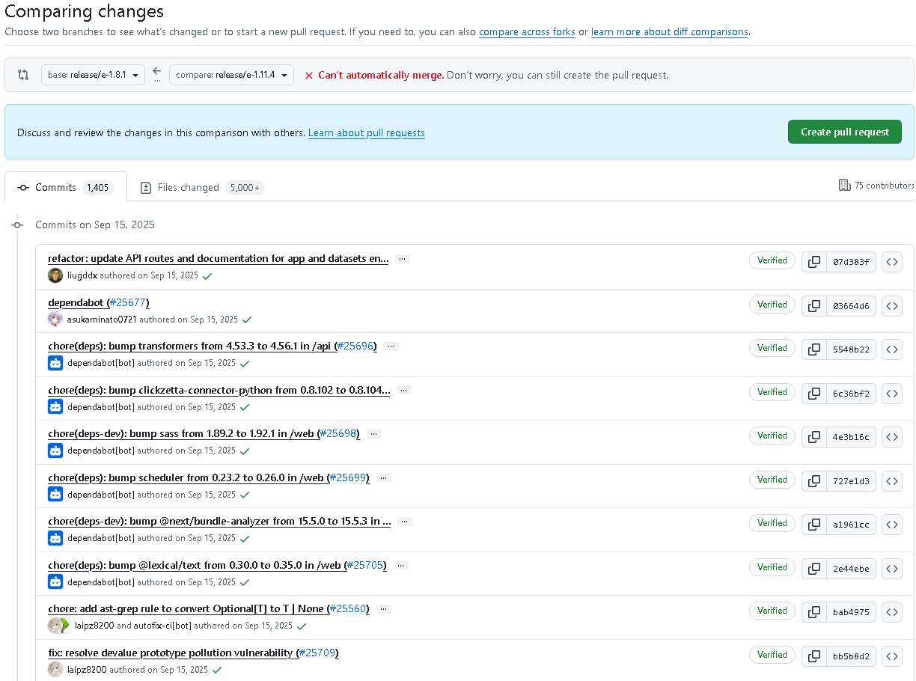This screenshot has height=681, width=916.
Task: Copy full SHA for commit 2e44ebe
Action: (x=813, y=569)
